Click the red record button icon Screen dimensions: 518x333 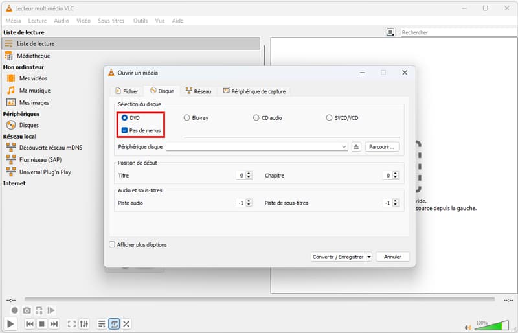point(15,310)
